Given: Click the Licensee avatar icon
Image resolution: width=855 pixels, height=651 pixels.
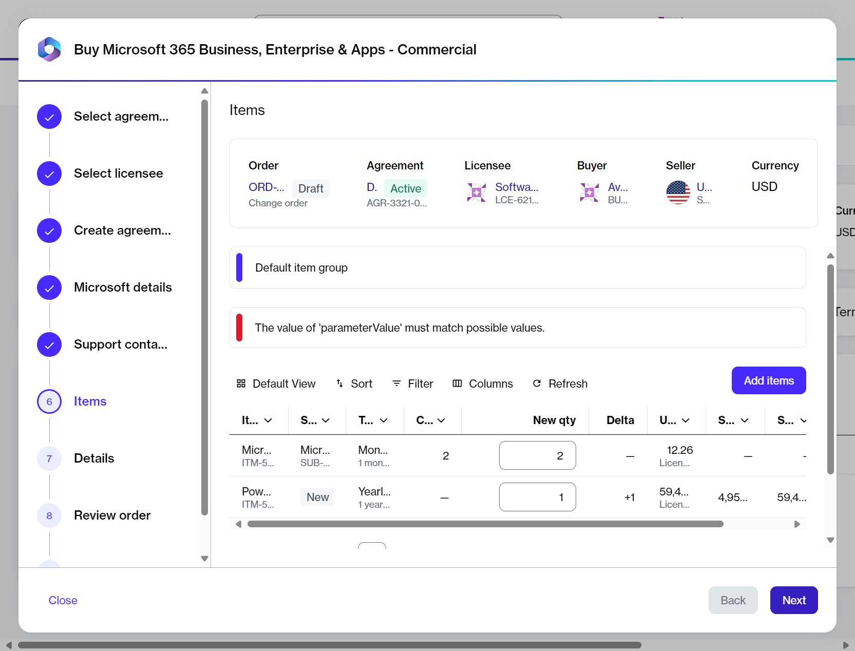Looking at the screenshot, I should [476, 193].
